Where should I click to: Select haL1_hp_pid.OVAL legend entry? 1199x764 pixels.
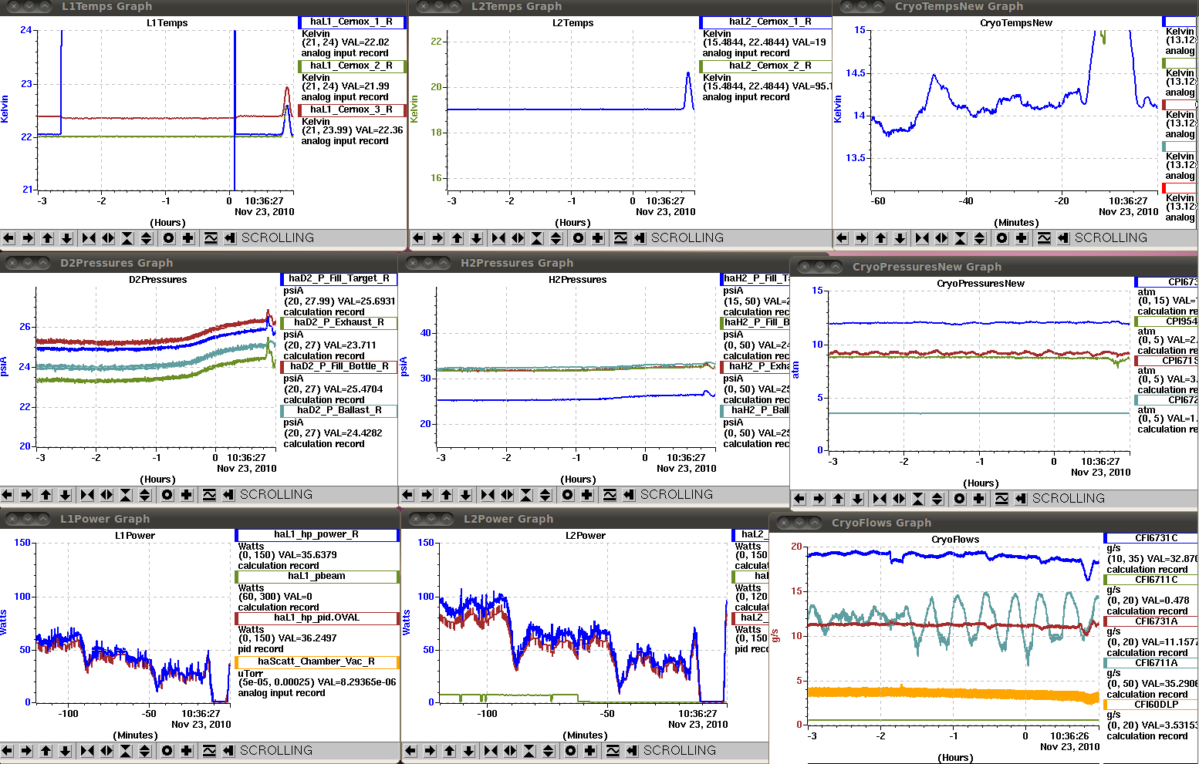pos(317,618)
